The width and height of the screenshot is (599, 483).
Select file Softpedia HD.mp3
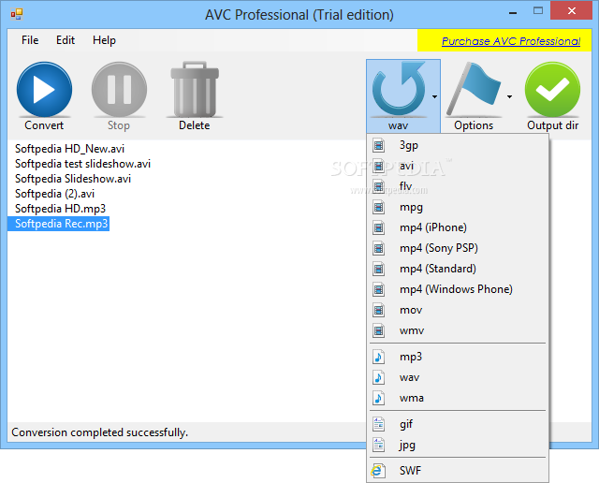(x=60, y=209)
